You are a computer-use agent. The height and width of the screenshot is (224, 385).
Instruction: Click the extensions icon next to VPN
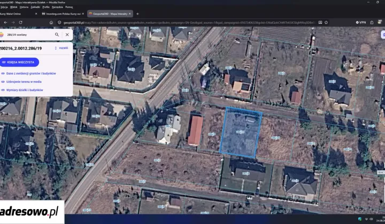click(372, 22)
